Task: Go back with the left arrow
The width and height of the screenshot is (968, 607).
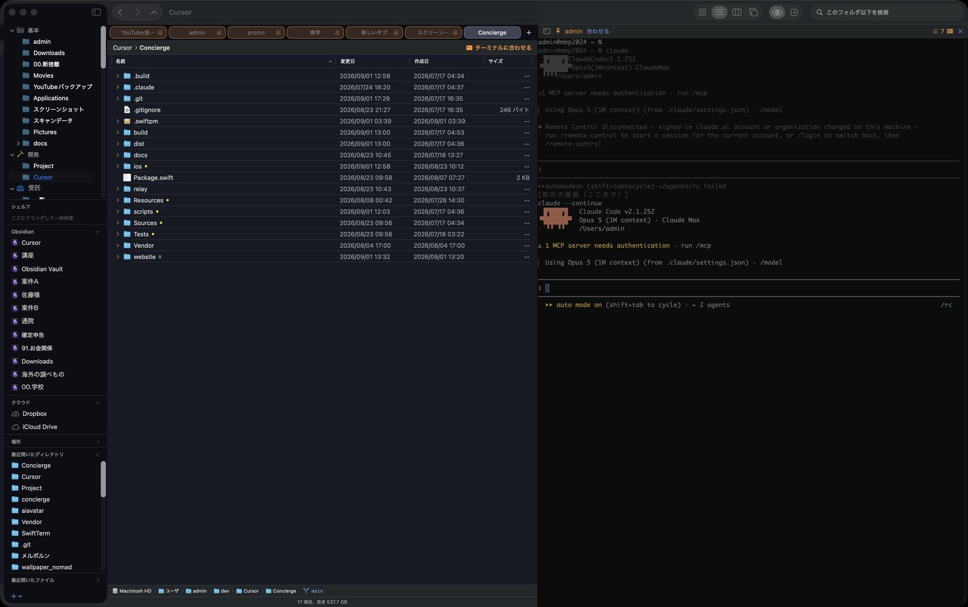Action: 120,12
